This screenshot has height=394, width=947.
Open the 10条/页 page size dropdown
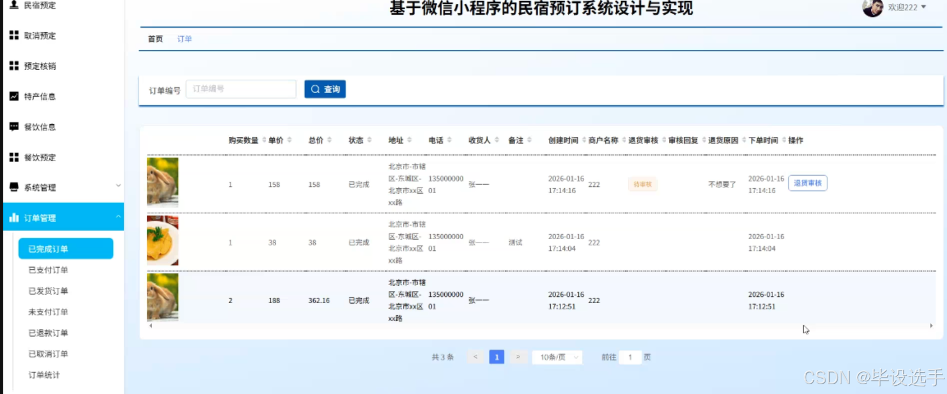click(557, 357)
